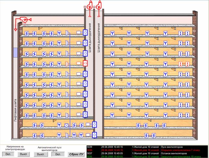Select the smoke valve on floor 0
This screenshot has width=209, height=158.
tap(94, 135)
